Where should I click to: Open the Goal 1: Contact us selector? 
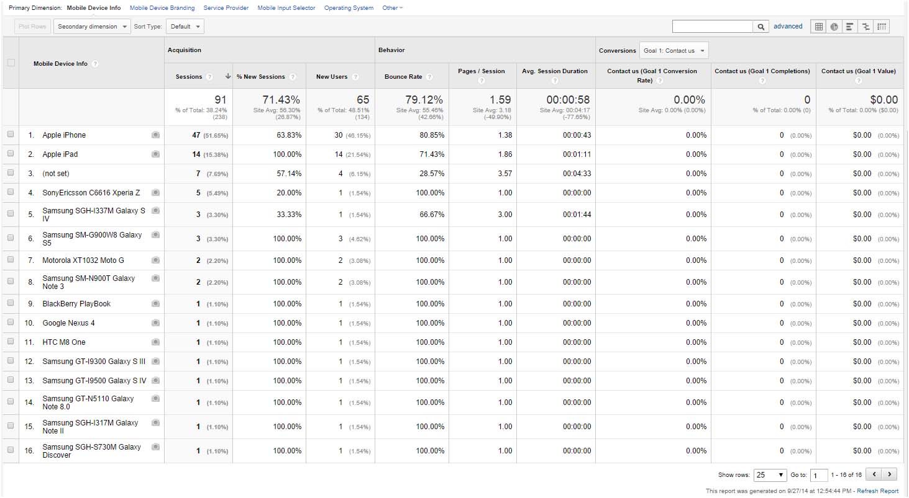[674, 50]
